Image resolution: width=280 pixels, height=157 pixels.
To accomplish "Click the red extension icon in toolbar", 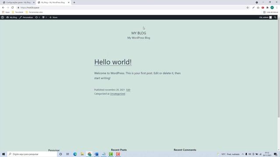I will (262, 8).
